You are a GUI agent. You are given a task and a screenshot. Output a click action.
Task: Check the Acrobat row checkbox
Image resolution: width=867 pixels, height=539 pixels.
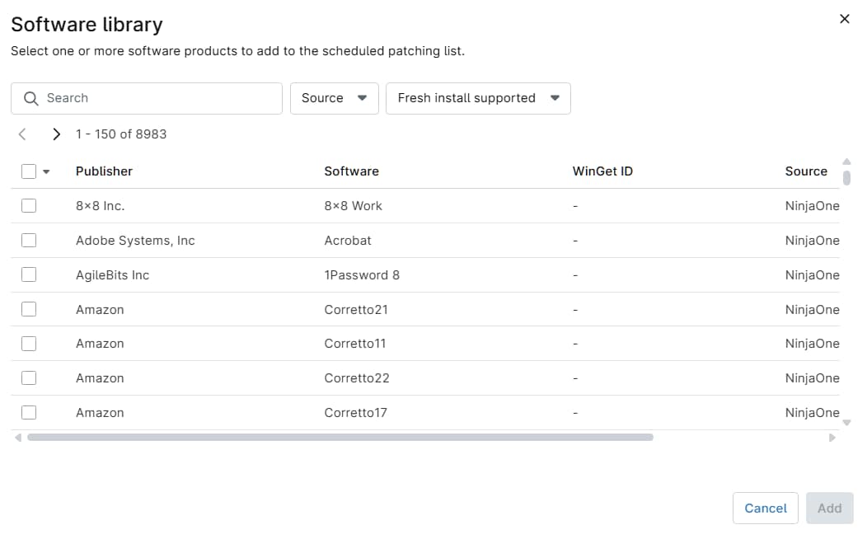(x=29, y=241)
